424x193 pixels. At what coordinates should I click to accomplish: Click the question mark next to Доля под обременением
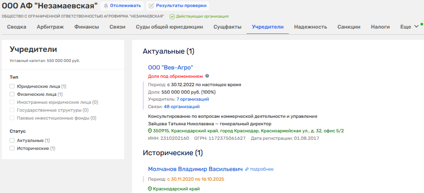[207, 76]
